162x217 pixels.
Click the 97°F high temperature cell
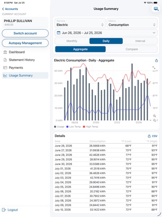[x=154, y=173]
